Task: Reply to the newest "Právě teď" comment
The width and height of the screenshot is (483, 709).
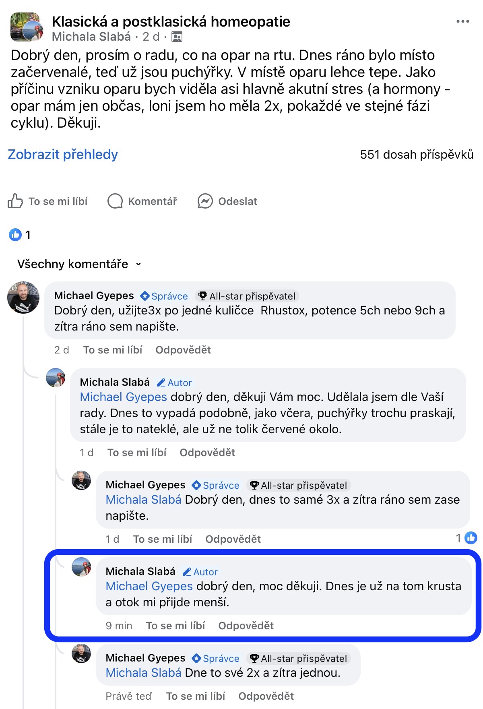Action: click(266, 696)
